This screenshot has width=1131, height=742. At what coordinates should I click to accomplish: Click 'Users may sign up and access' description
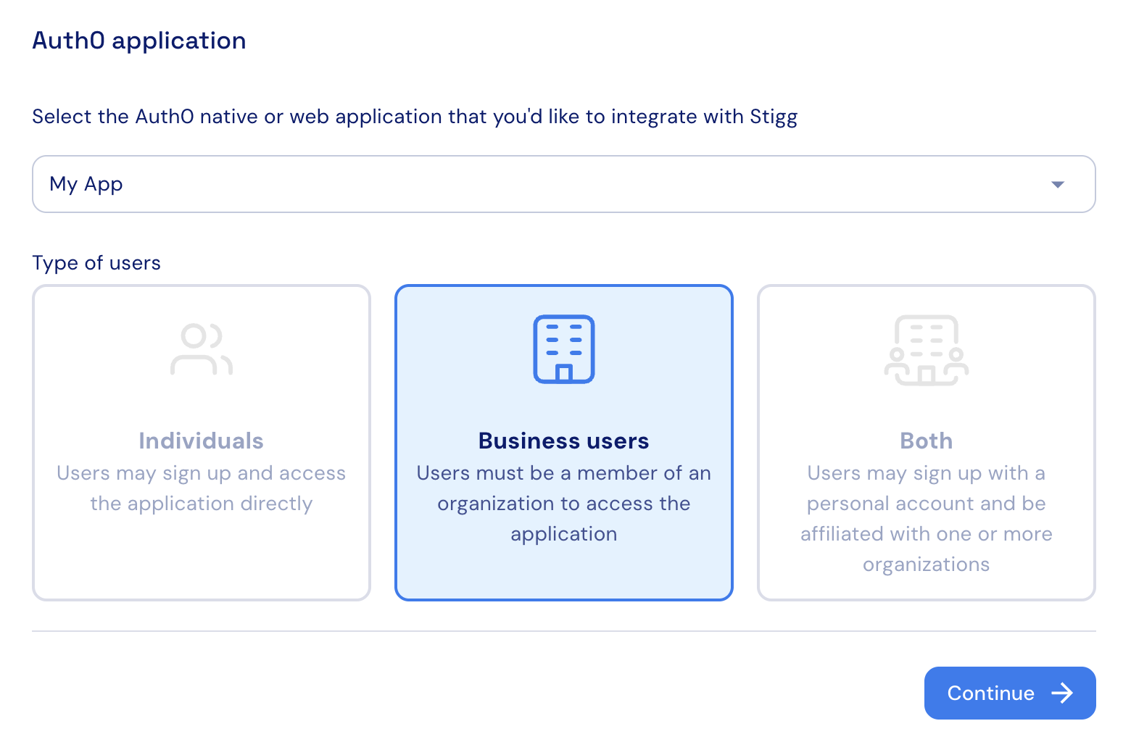point(202,488)
